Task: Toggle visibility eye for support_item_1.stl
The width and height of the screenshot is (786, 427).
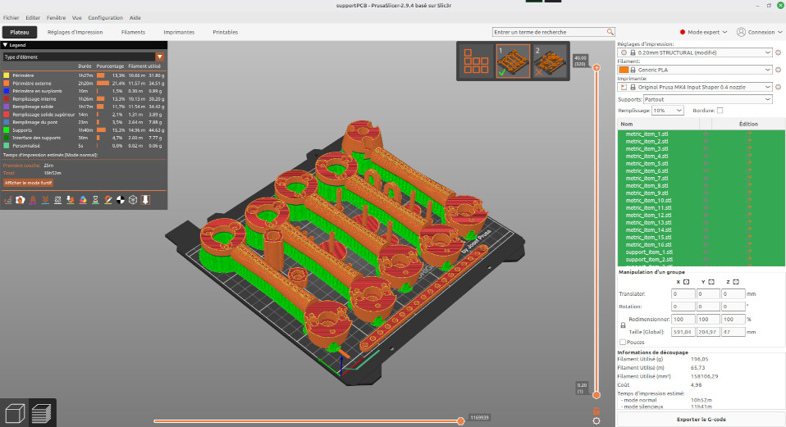Action: pos(706,252)
